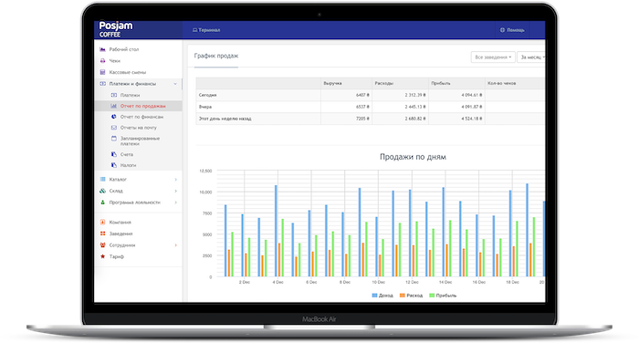This screenshot has width=639, height=343.
Task: Click the Программа лояльности person icon
Action: coord(102,202)
